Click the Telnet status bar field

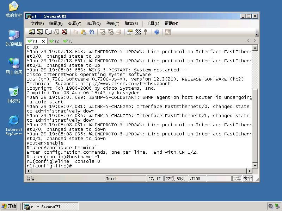126,179
